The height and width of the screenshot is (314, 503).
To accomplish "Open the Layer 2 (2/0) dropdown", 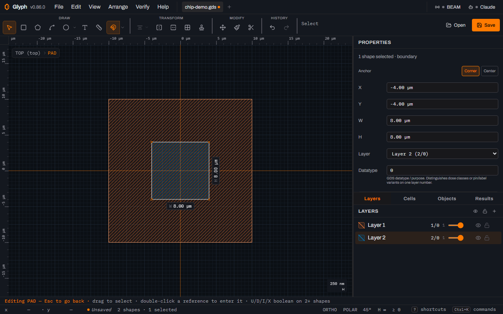I will [x=442, y=154].
